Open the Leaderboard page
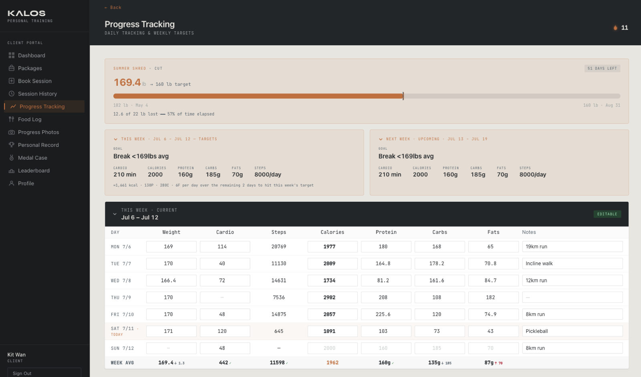The height and width of the screenshot is (377, 641). point(44,171)
